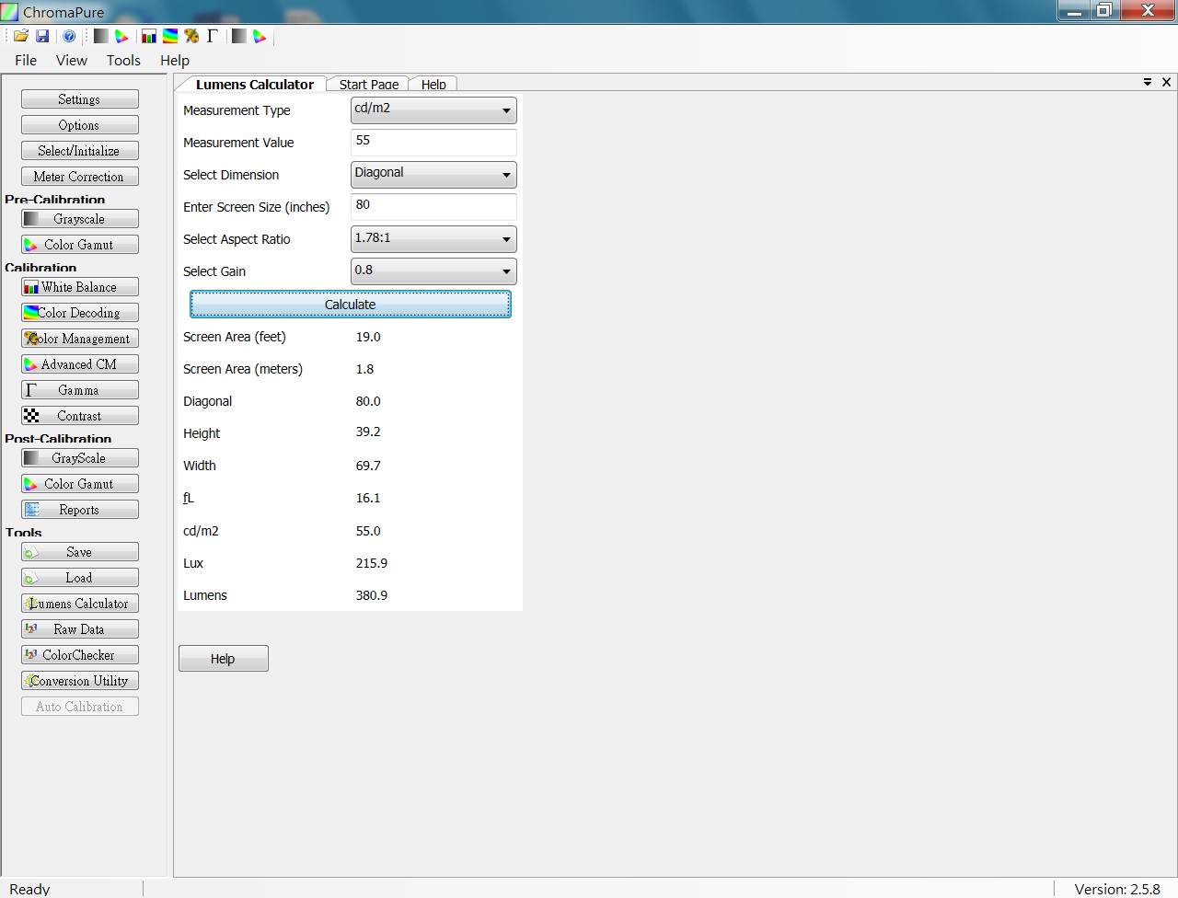The width and height of the screenshot is (1178, 898).
Task: Click the Save button under Tools
Action: point(80,552)
